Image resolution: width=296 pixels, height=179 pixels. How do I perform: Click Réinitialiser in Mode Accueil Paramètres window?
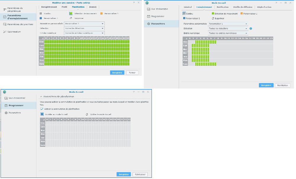click(283, 85)
